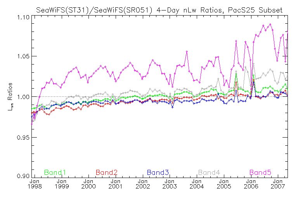Click the Lwn Ratios y-axis label
The image size is (298, 199).
(x=10, y=97)
